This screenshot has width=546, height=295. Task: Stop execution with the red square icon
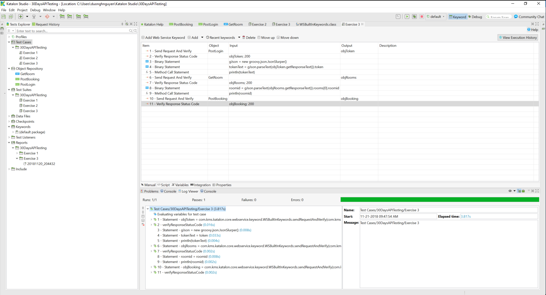pyautogui.click(x=422, y=17)
